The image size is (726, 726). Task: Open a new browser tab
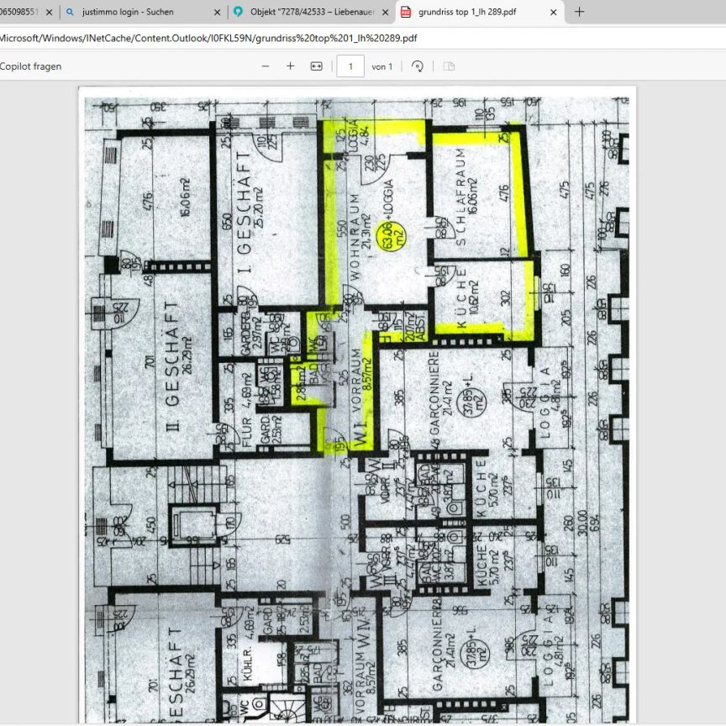(x=579, y=12)
